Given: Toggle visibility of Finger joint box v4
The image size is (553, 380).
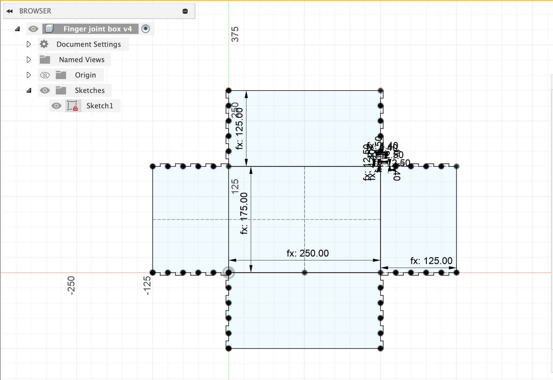Looking at the screenshot, I should [33, 29].
